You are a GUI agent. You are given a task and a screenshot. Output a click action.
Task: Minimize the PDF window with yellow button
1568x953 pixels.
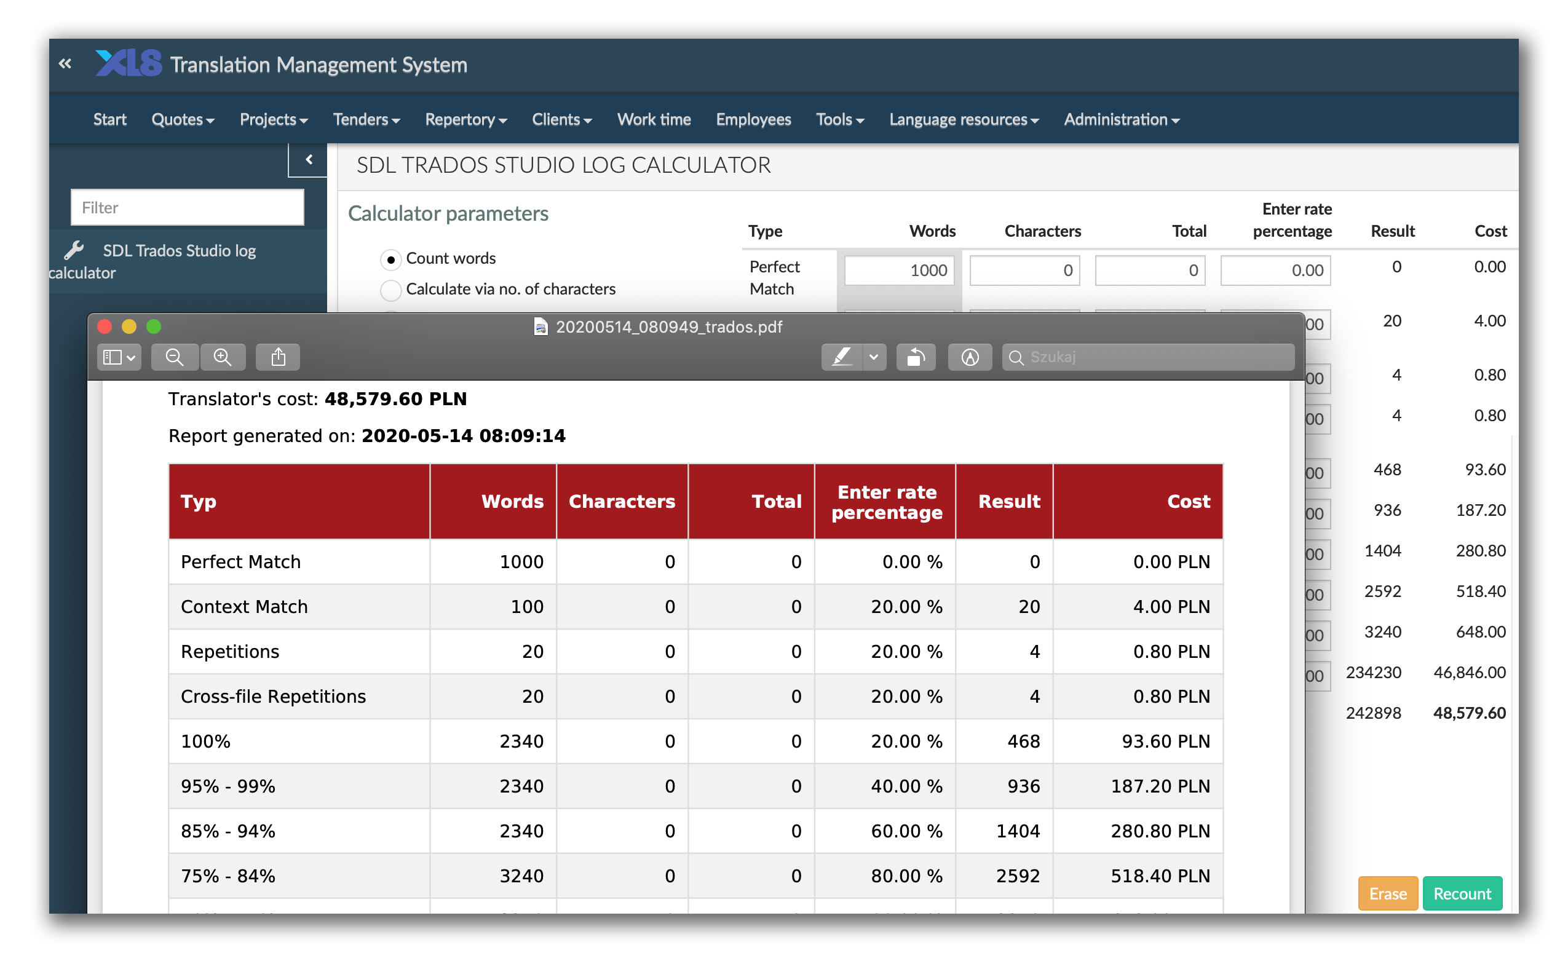(129, 327)
